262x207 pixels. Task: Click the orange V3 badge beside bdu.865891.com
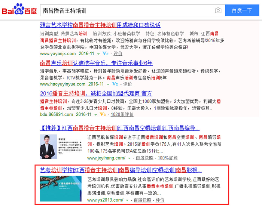click(103, 114)
